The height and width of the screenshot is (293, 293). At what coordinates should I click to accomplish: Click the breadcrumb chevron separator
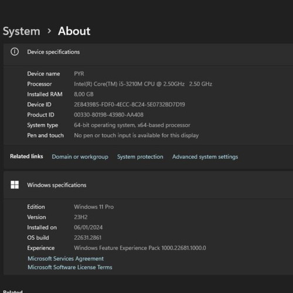(49, 31)
